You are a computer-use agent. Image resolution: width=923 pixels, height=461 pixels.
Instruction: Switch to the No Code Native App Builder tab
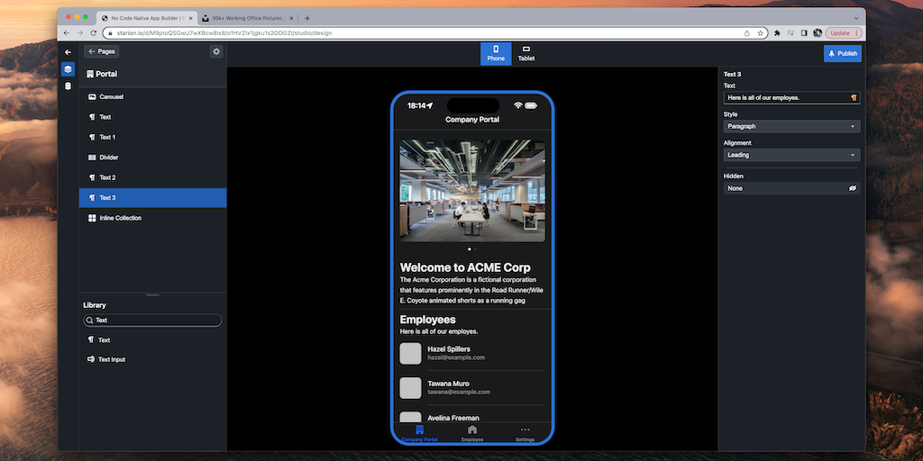[x=147, y=18]
